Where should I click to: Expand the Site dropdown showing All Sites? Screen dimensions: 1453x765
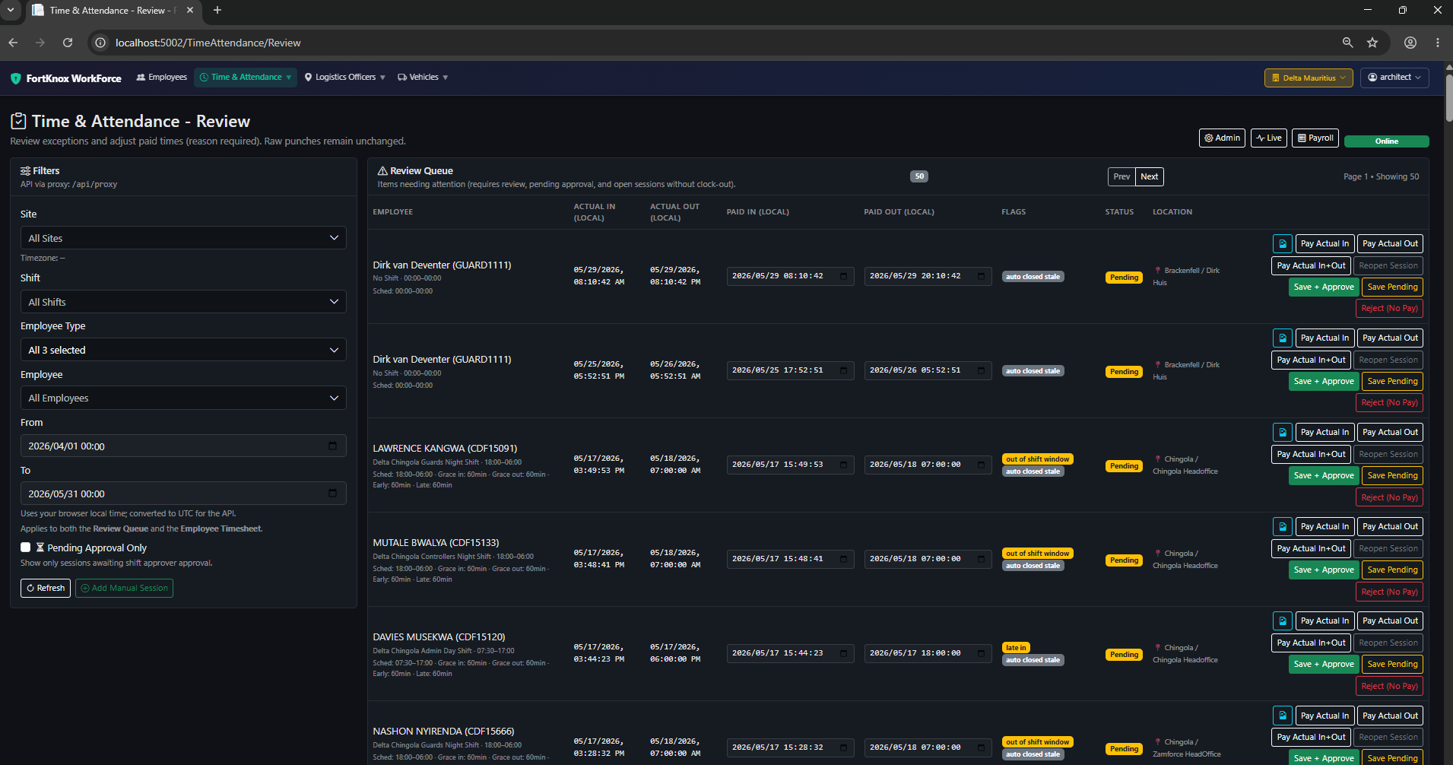click(x=183, y=238)
